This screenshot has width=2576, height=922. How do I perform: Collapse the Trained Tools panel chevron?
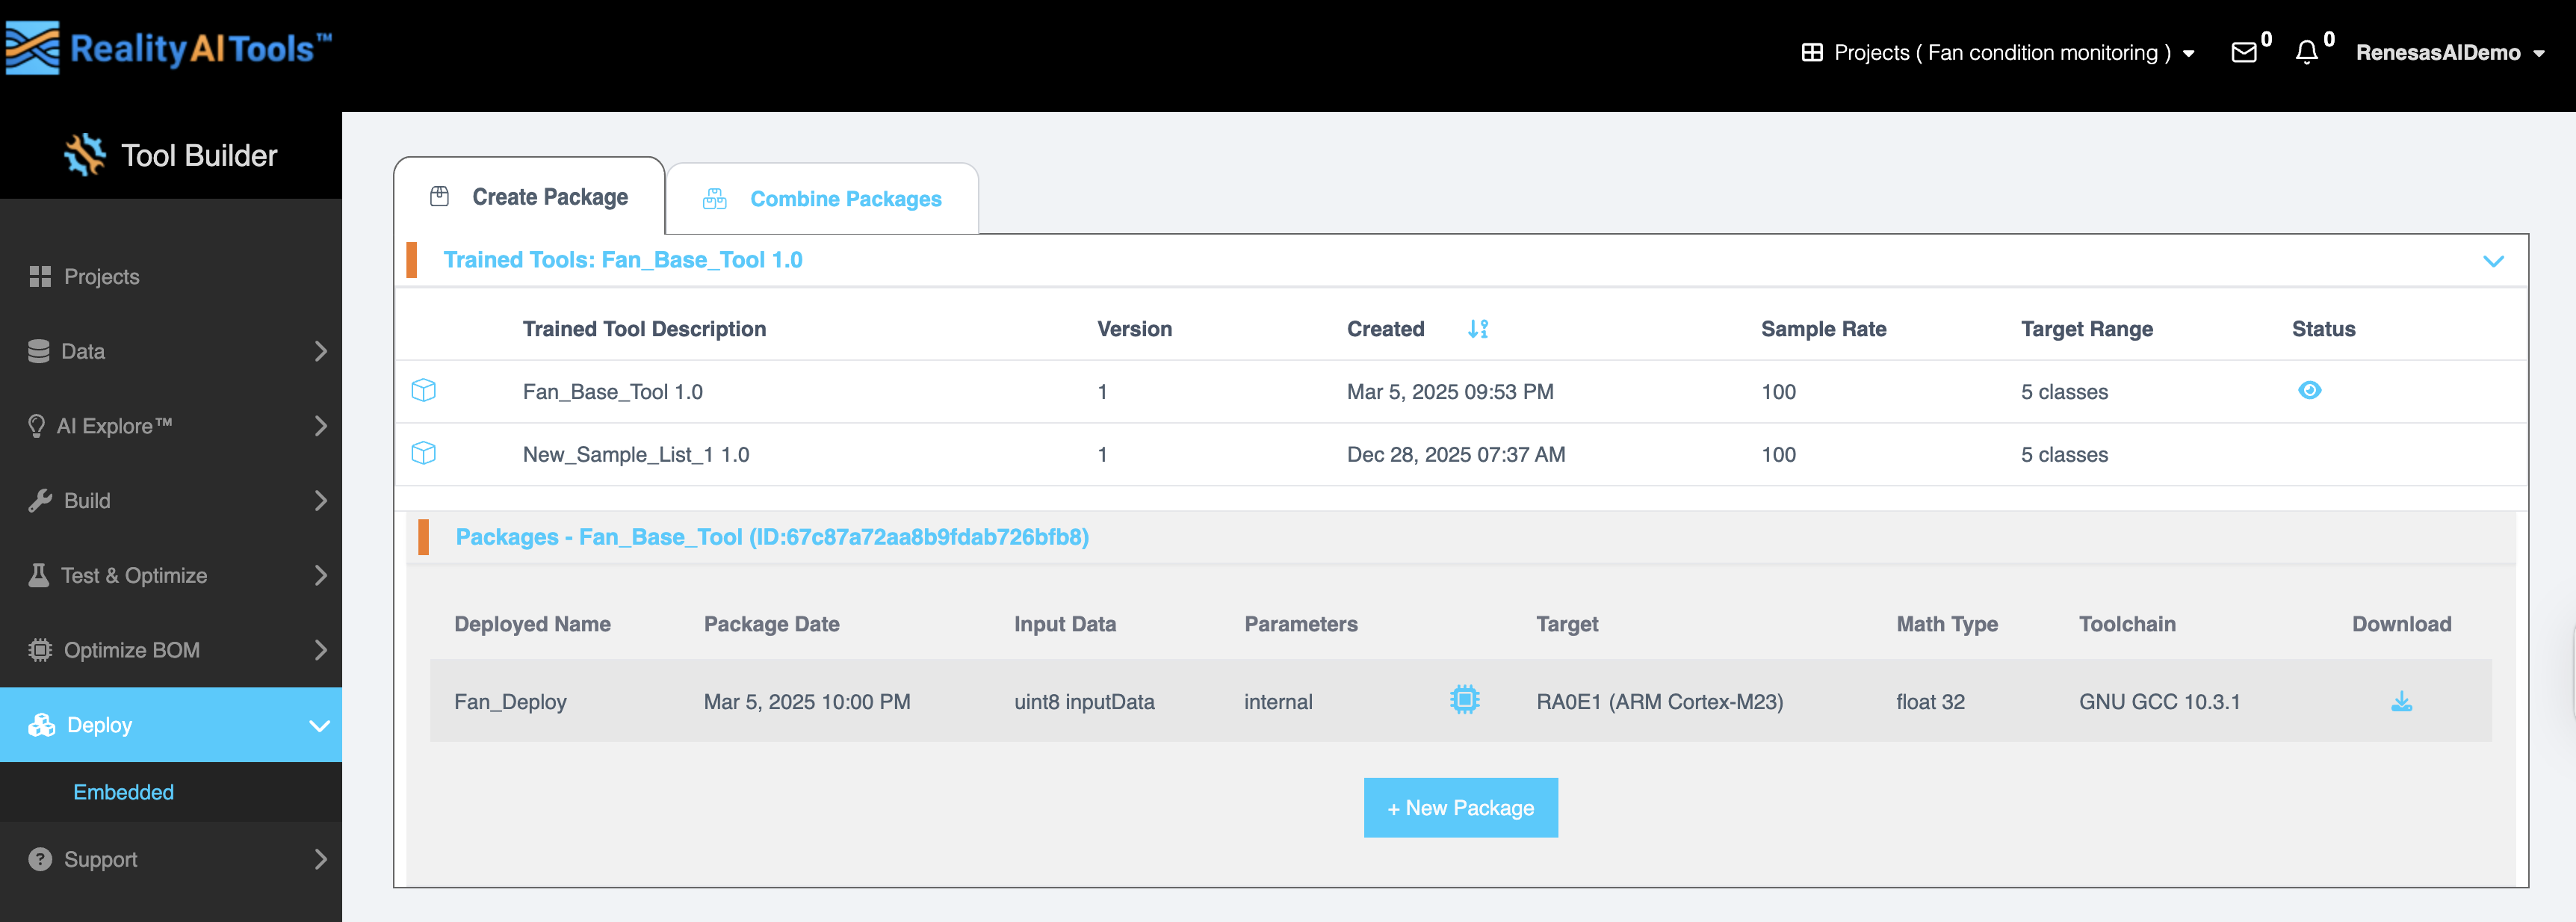[x=2492, y=261]
